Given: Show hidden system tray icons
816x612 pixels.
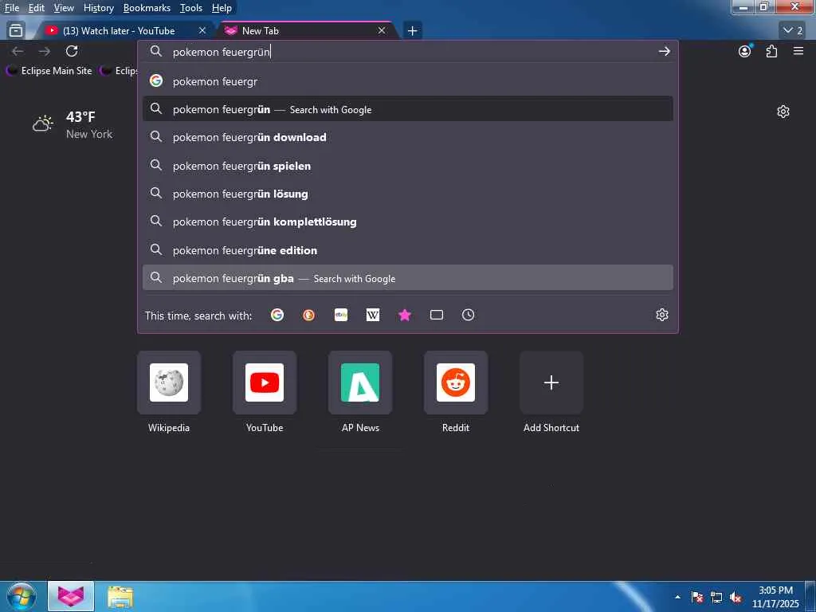Looking at the screenshot, I should [677, 597].
